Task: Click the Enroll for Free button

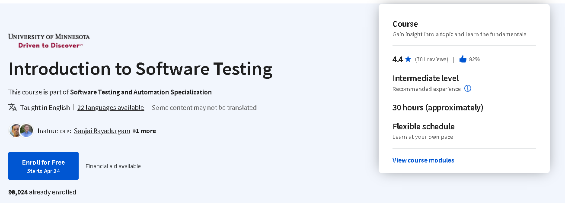Action: click(x=43, y=166)
